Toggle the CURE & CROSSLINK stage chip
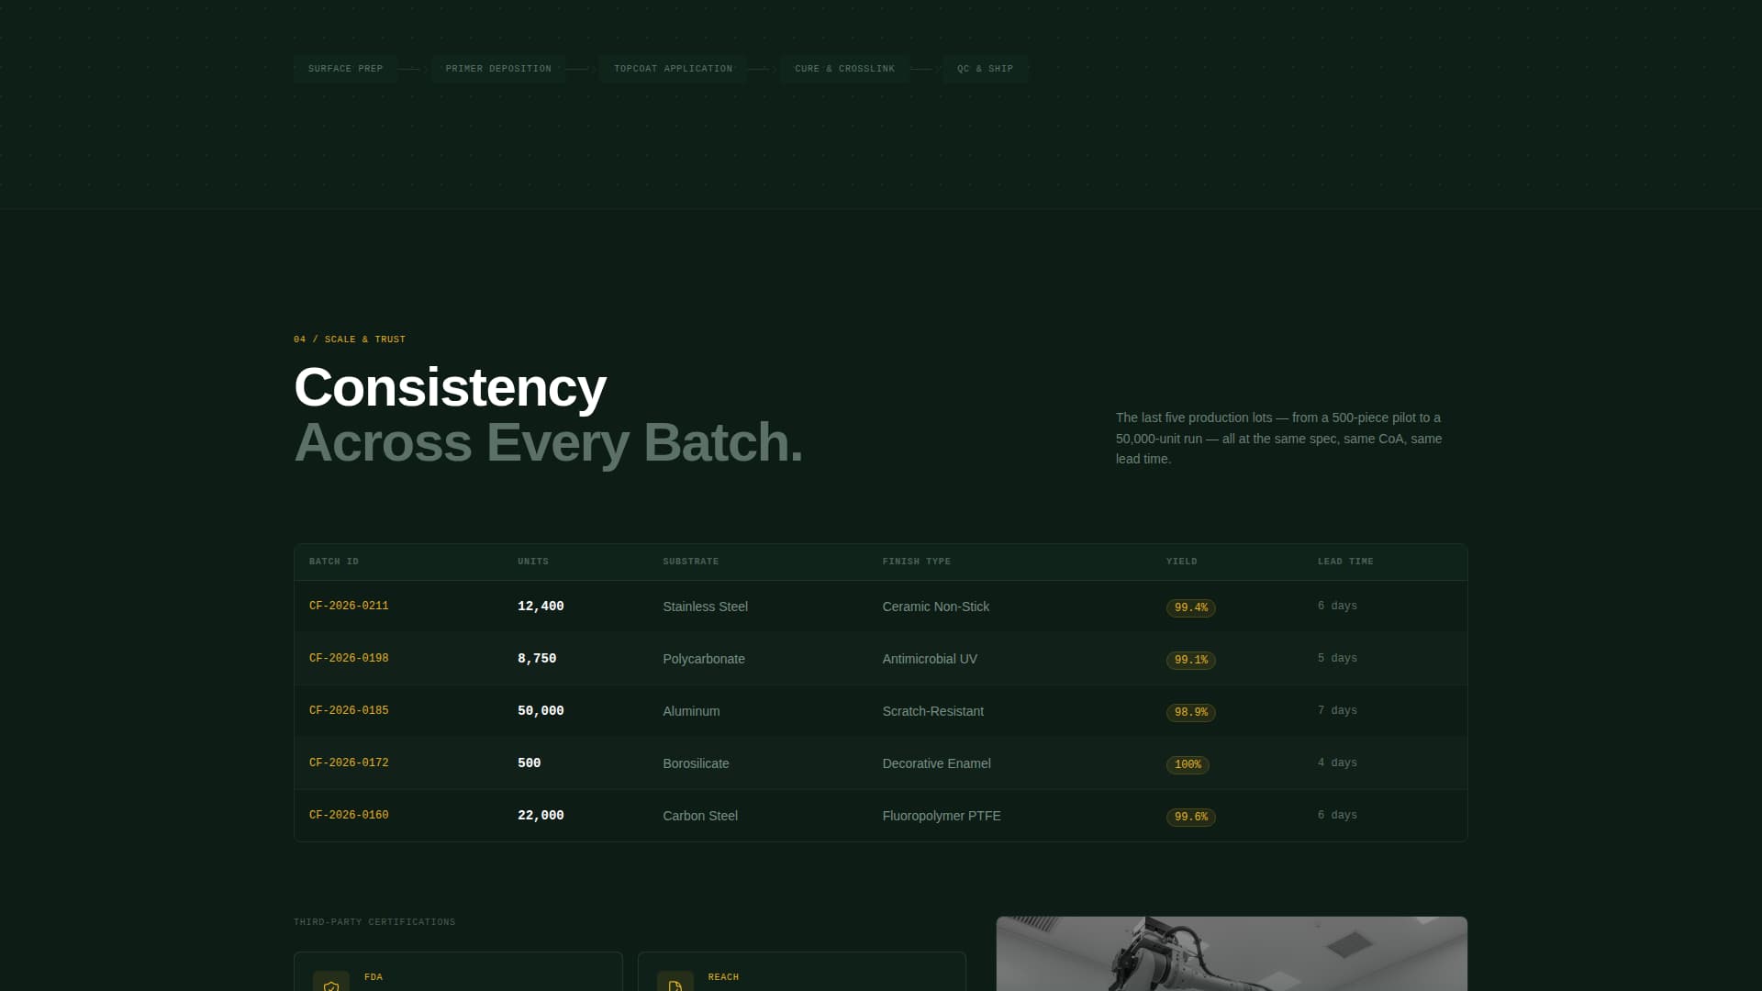The image size is (1762, 991). (844, 68)
